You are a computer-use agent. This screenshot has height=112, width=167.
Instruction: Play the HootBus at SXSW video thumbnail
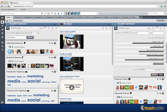(x=72, y=64)
